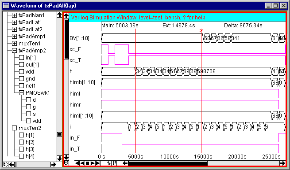
Task: Click the explorer tree scroll-down arrow
Action: point(59,159)
